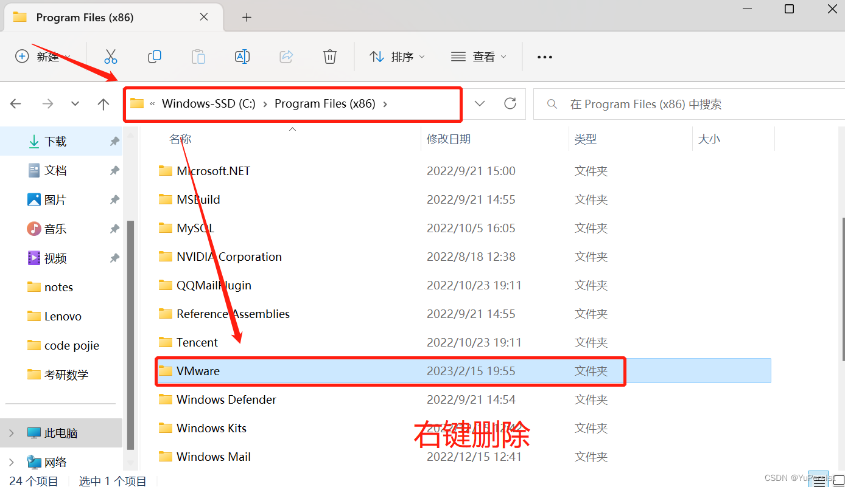The image size is (845, 487).
Task: Select the MSBuild folder
Action: click(x=198, y=199)
